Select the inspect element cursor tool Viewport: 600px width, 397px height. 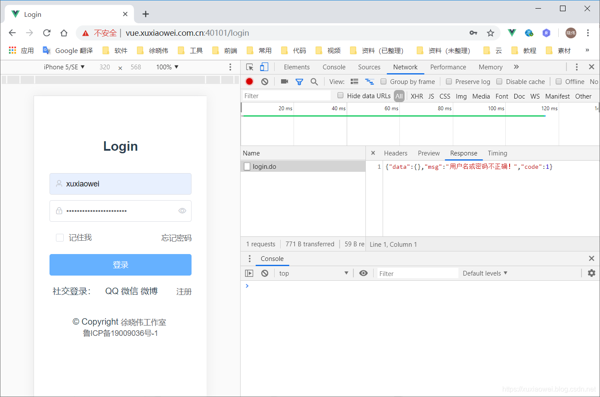tap(250, 67)
